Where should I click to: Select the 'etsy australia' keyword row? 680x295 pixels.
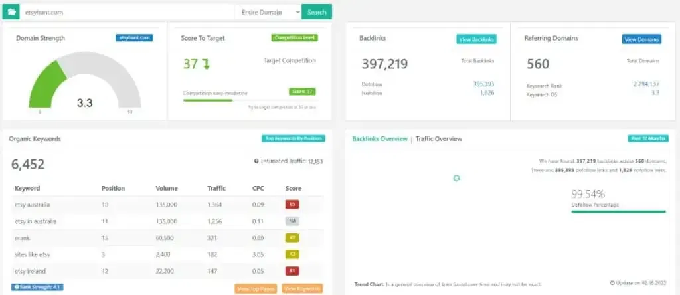167,205
